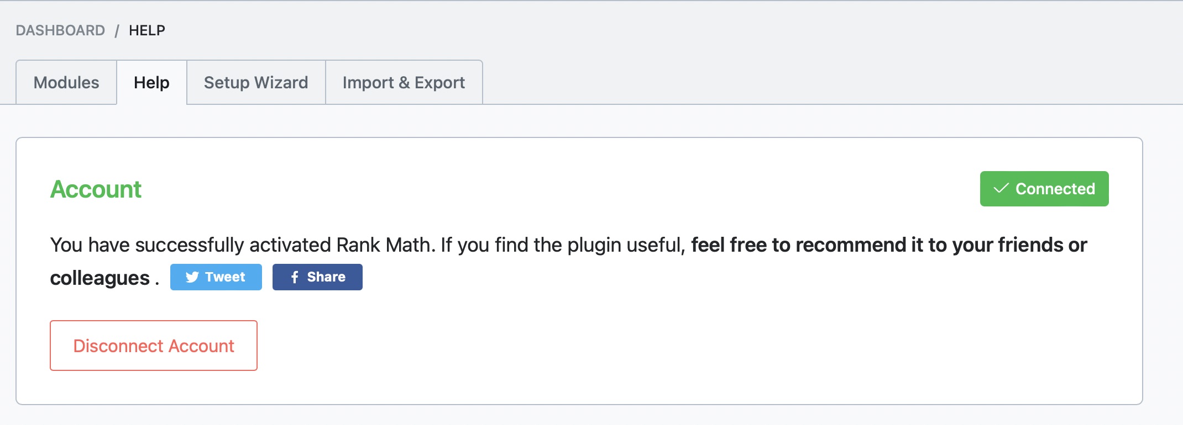Click HELP in the breadcrumb trail
1183x425 pixels.
[x=146, y=30]
